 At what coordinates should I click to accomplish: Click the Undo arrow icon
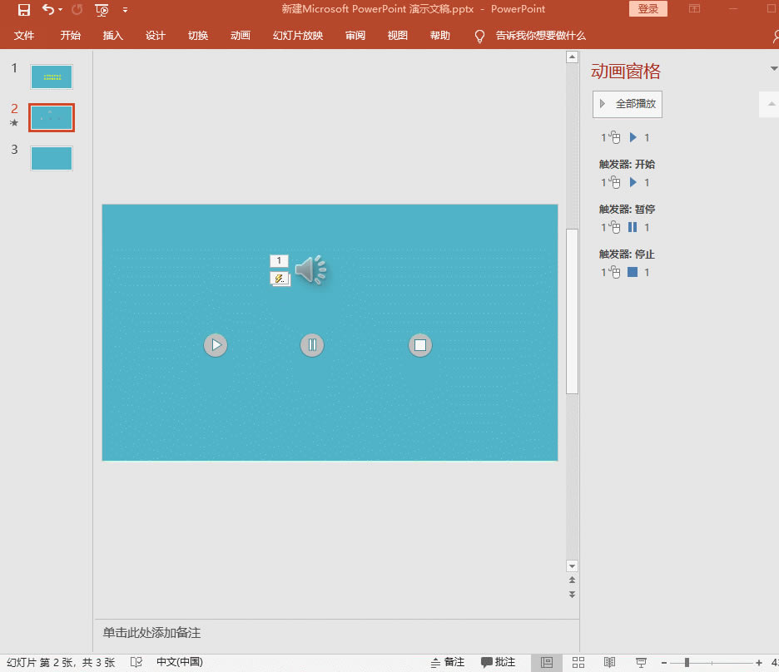coord(48,10)
